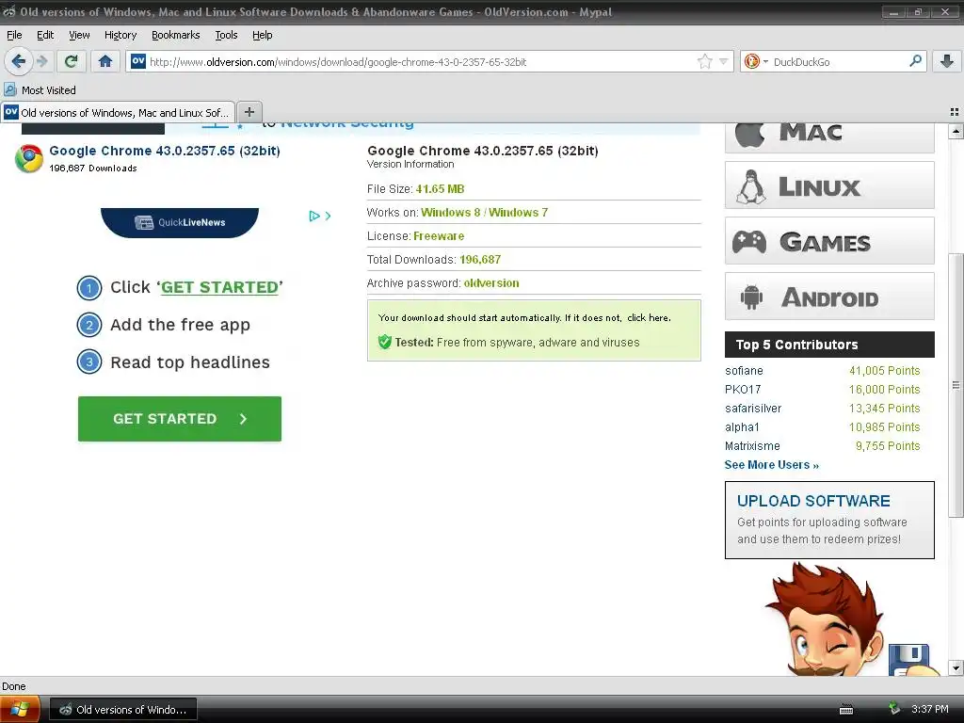Image resolution: width=964 pixels, height=723 pixels.
Task: Click the QuickLiveNews ad banner
Action: (x=180, y=222)
